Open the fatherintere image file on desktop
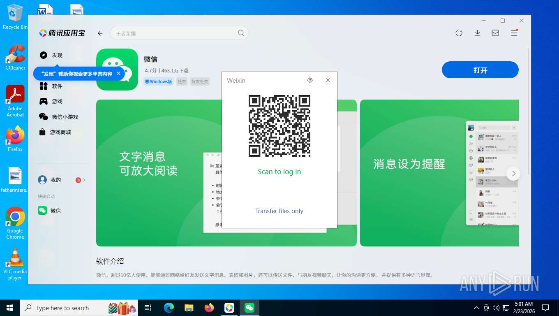The image size is (559, 316). pos(14,180)
